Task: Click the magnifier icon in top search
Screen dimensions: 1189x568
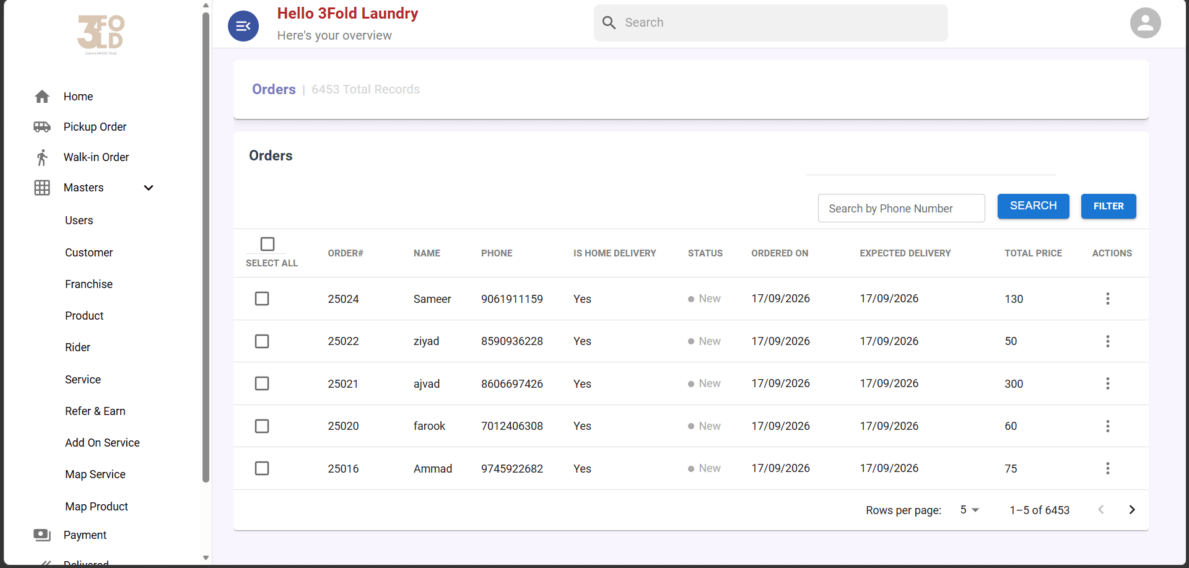Action: click(609, 23)
